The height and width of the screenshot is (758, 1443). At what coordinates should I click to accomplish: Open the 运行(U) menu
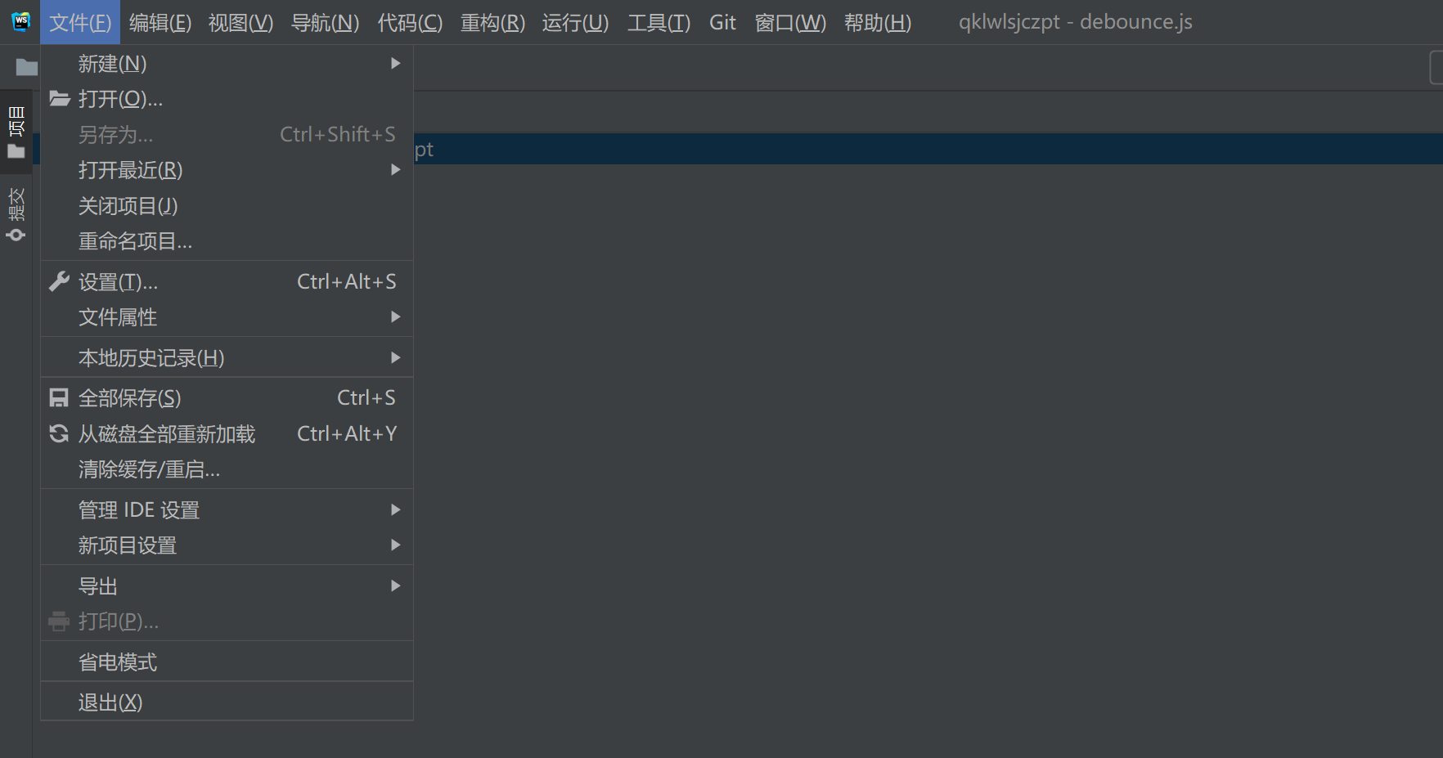click(x=575, y=22)
